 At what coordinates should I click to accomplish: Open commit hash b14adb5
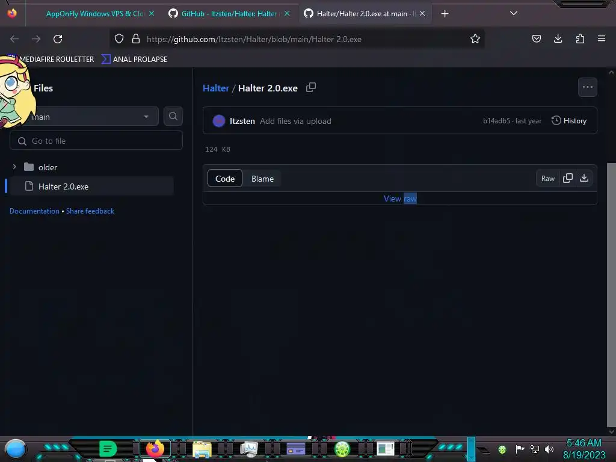click(x=496, y=120)
